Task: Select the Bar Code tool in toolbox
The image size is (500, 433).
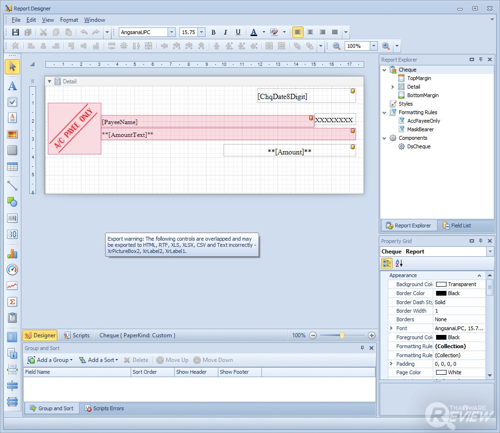Action: (12, 218)
